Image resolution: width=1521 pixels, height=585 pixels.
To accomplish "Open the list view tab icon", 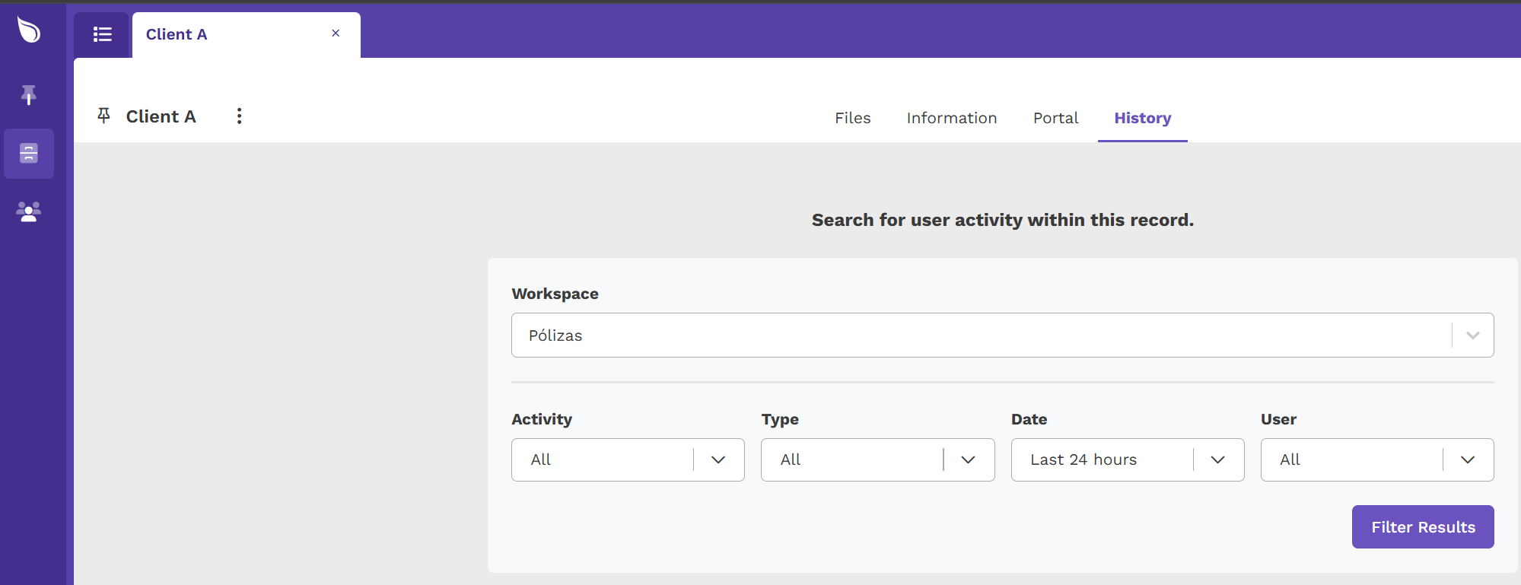I will [x=102, y=34].
